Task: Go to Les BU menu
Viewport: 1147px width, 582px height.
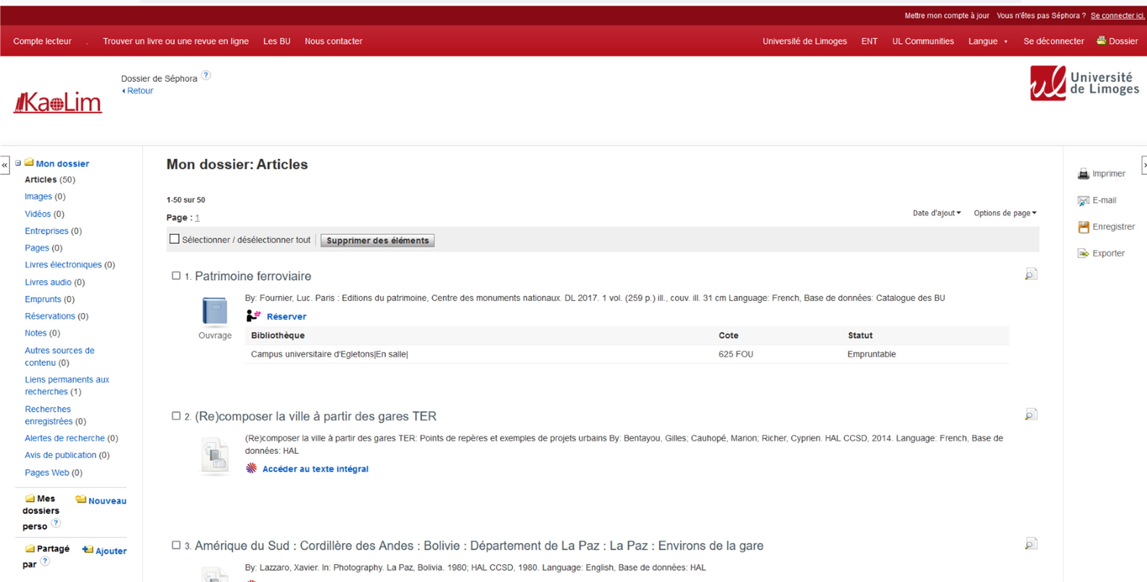Action: [277, 41]
